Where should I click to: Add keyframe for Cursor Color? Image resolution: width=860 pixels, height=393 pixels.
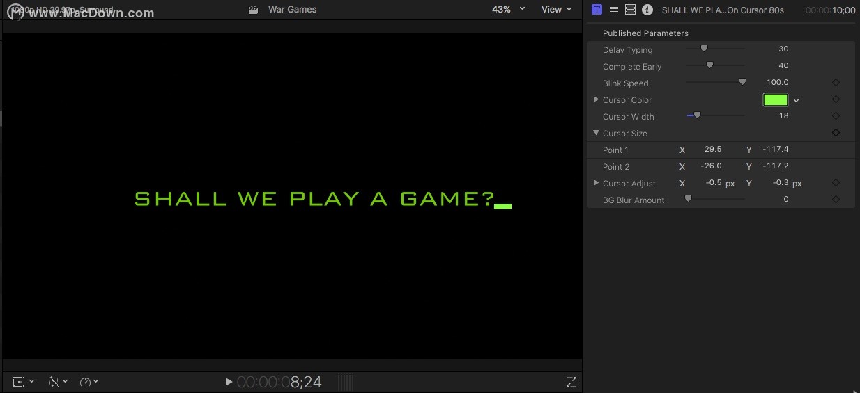[836, 99]
